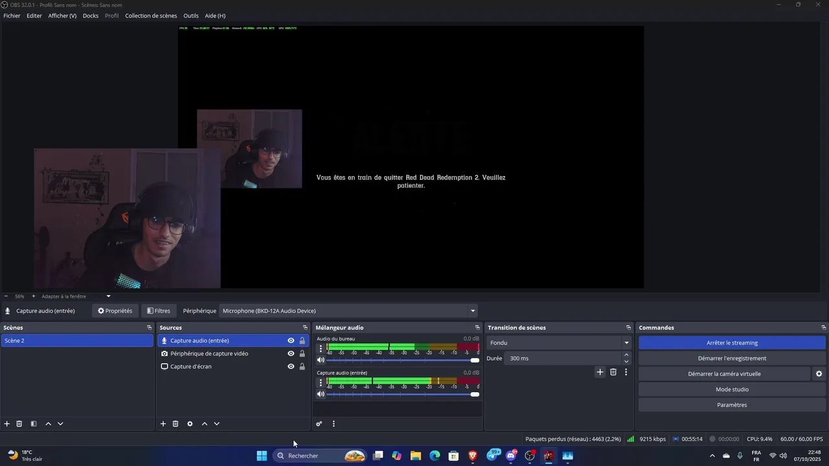The height and width of the screenshot is (466, 829).
Task: Open virtual camera settings gear
Action: [x=819, y=374]
